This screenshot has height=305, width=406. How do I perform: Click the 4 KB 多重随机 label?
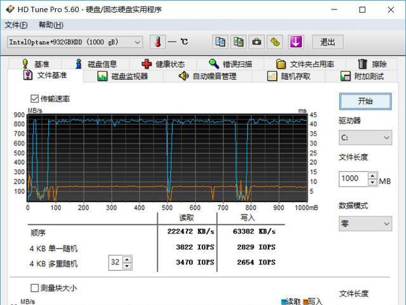click(x=53, y=264)
